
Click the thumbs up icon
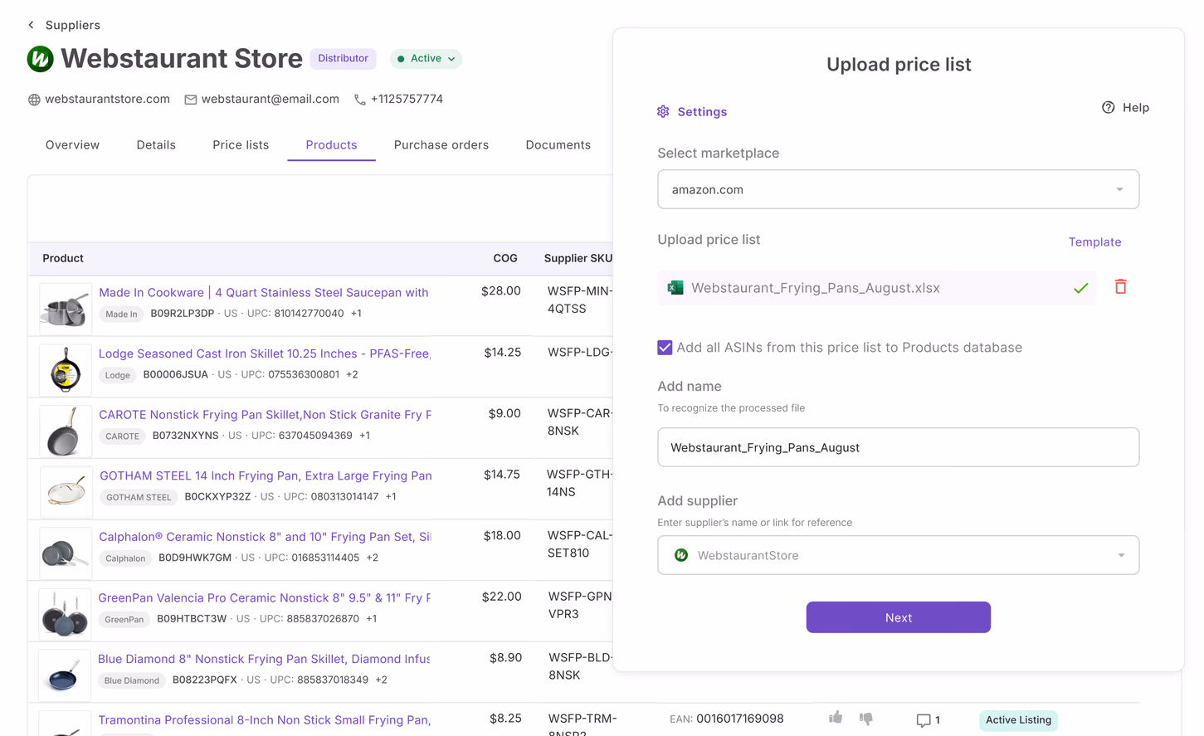(x=836, y=717)
